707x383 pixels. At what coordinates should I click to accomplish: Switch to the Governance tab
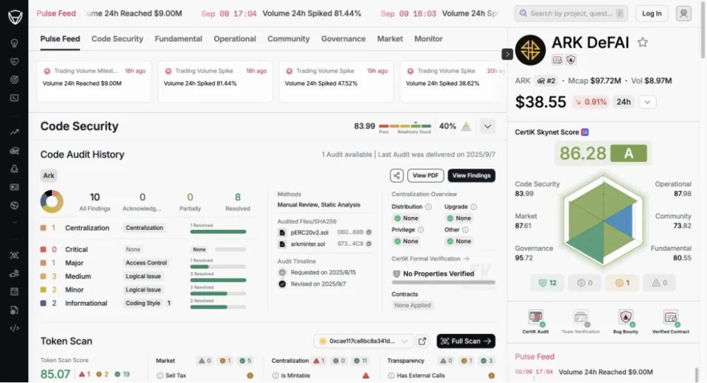point(343,39)
